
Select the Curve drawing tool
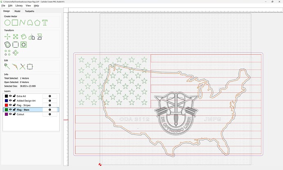[x=30, y=23]
